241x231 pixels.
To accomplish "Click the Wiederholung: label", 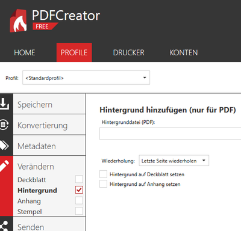I will click(x=118, y=161).
